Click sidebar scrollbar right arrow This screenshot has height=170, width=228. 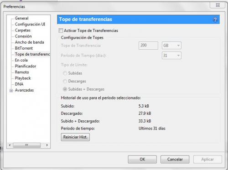pyautogui.click(x=47, y=145)
